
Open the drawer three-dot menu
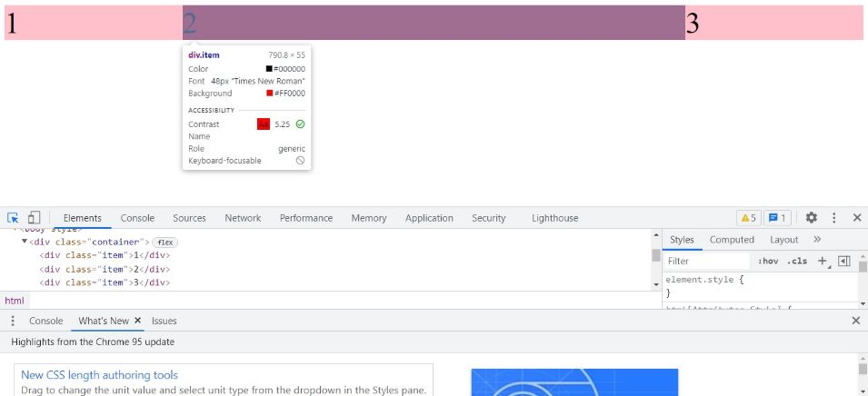pyautogui.click(x=13, y=321)
